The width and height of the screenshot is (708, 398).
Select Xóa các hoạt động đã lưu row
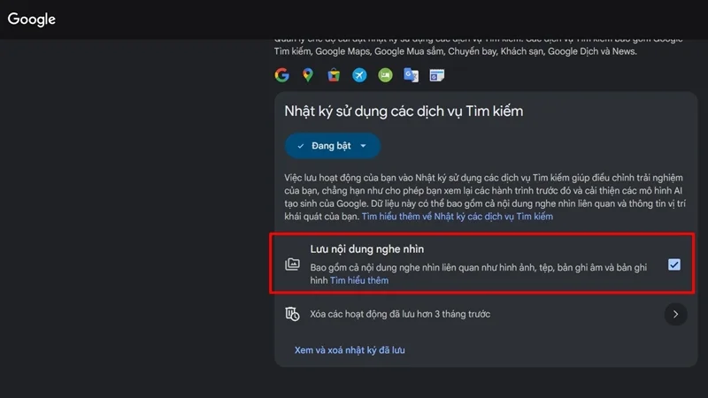(486, 314)
